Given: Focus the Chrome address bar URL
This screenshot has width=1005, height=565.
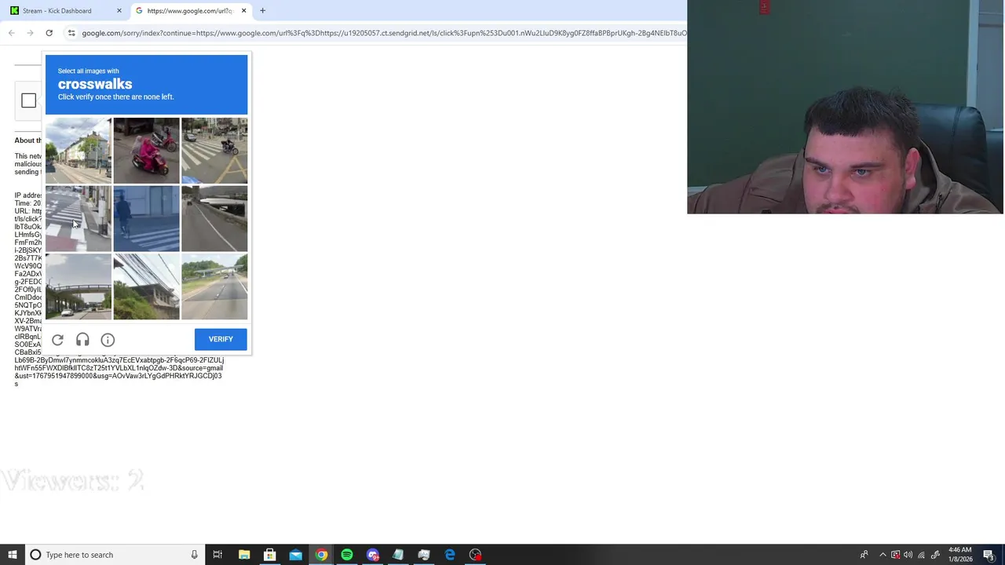Looking at the screenshot, I should [x=383, y=33].
